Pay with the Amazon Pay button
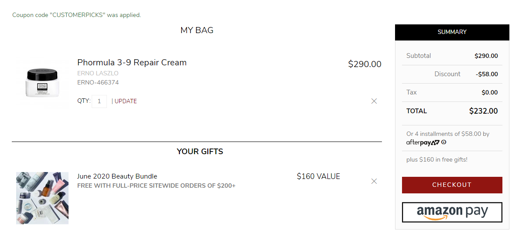 [x=452, y=212]
